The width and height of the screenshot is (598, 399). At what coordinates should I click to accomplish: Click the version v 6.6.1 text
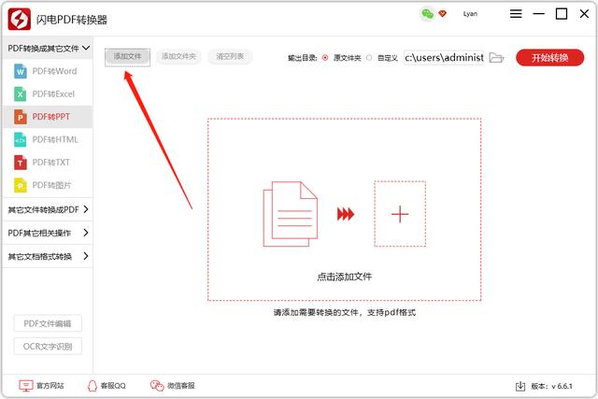[x=551, y=387]
